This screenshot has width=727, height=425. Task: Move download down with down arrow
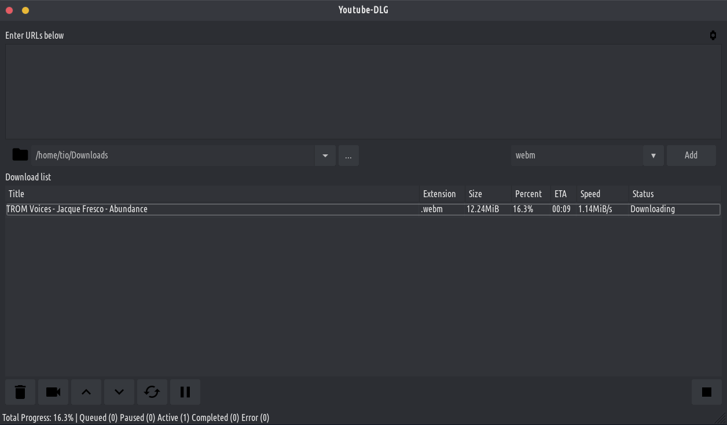coord(119,392)
